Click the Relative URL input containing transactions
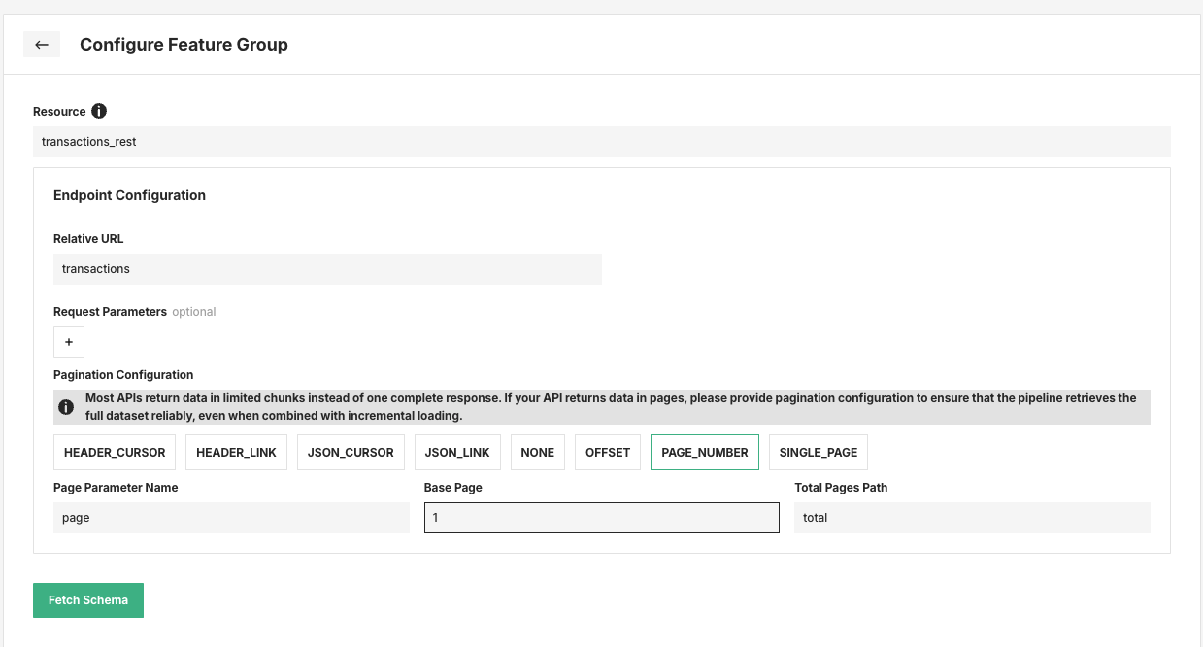This screenshot has height=647, width=1203. pos(327,268)
